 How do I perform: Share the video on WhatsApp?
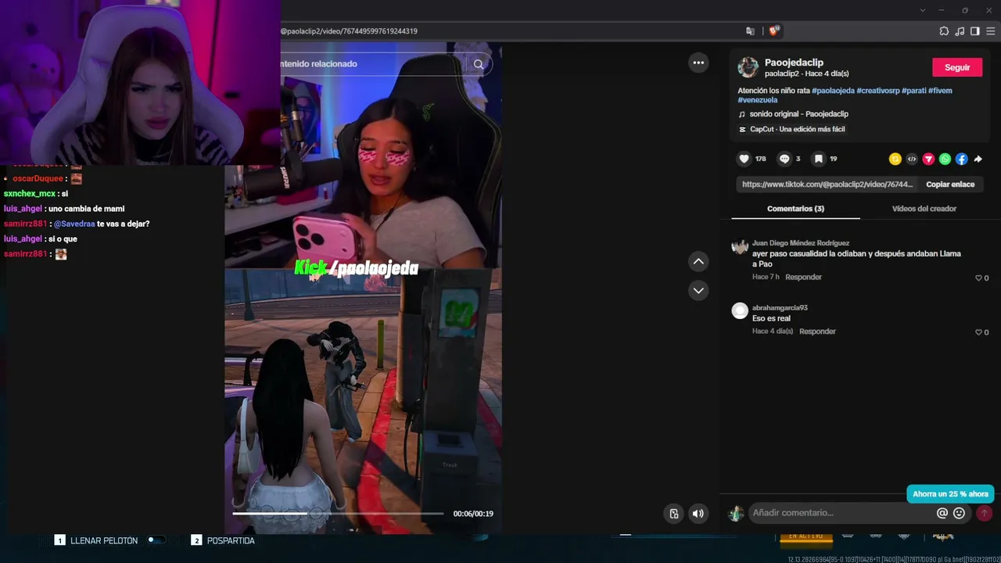(x=945, y=159)
